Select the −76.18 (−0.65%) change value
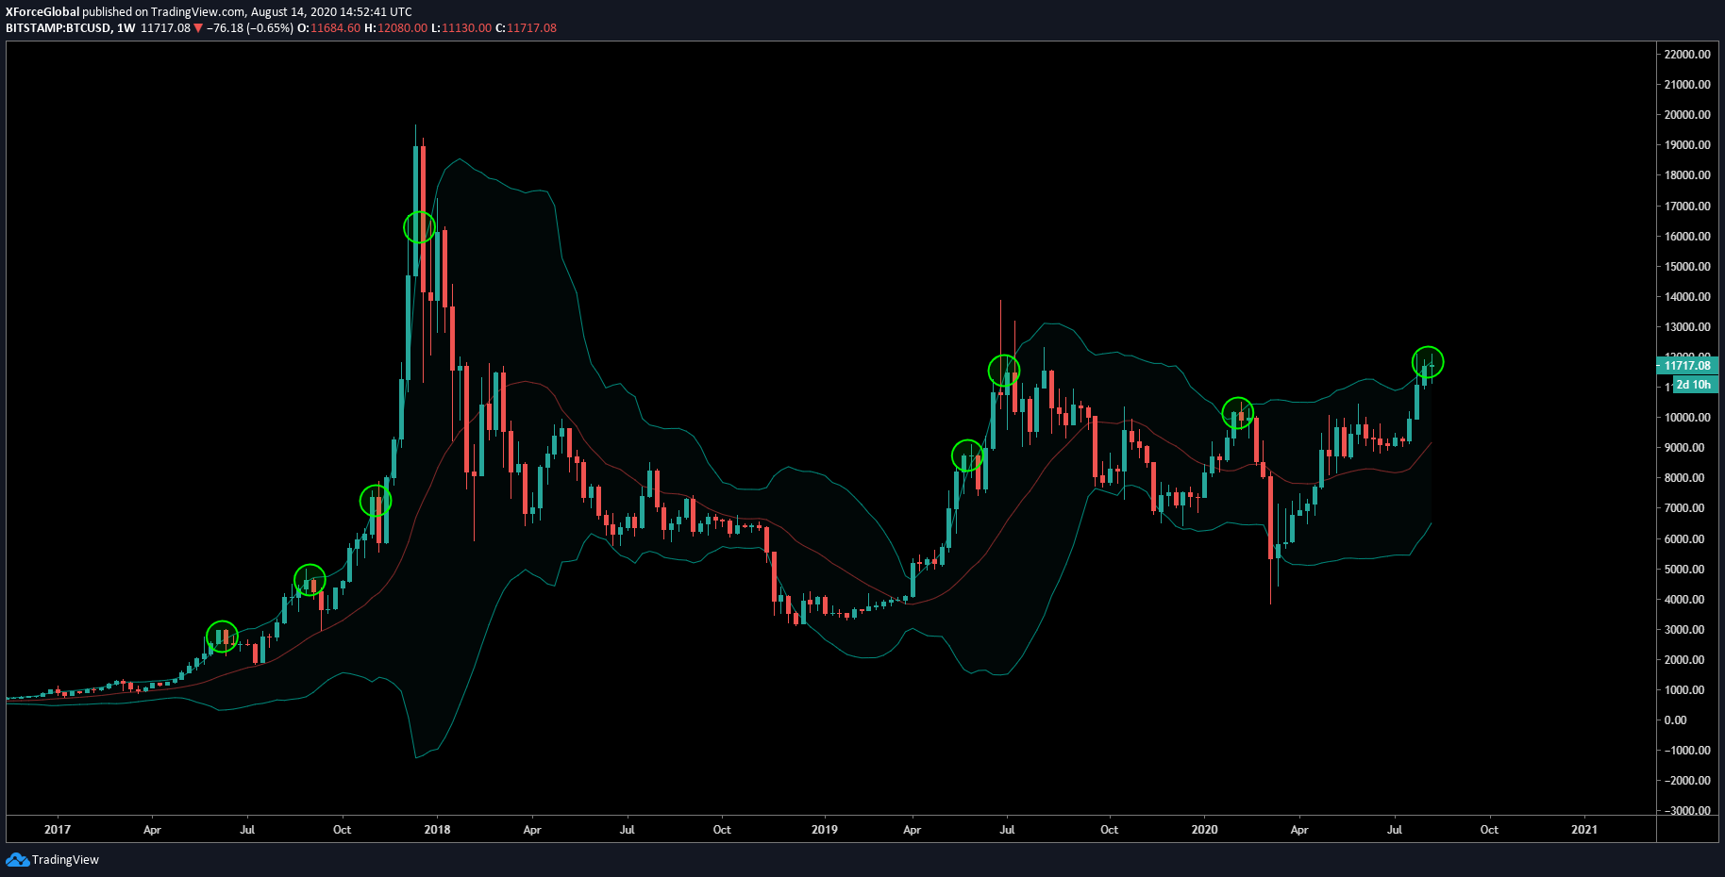The height and width of the screenshot is (877, 1725). 249,27
